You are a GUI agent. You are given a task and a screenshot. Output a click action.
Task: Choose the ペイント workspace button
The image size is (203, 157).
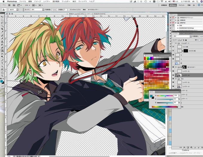tap(182, 5)
